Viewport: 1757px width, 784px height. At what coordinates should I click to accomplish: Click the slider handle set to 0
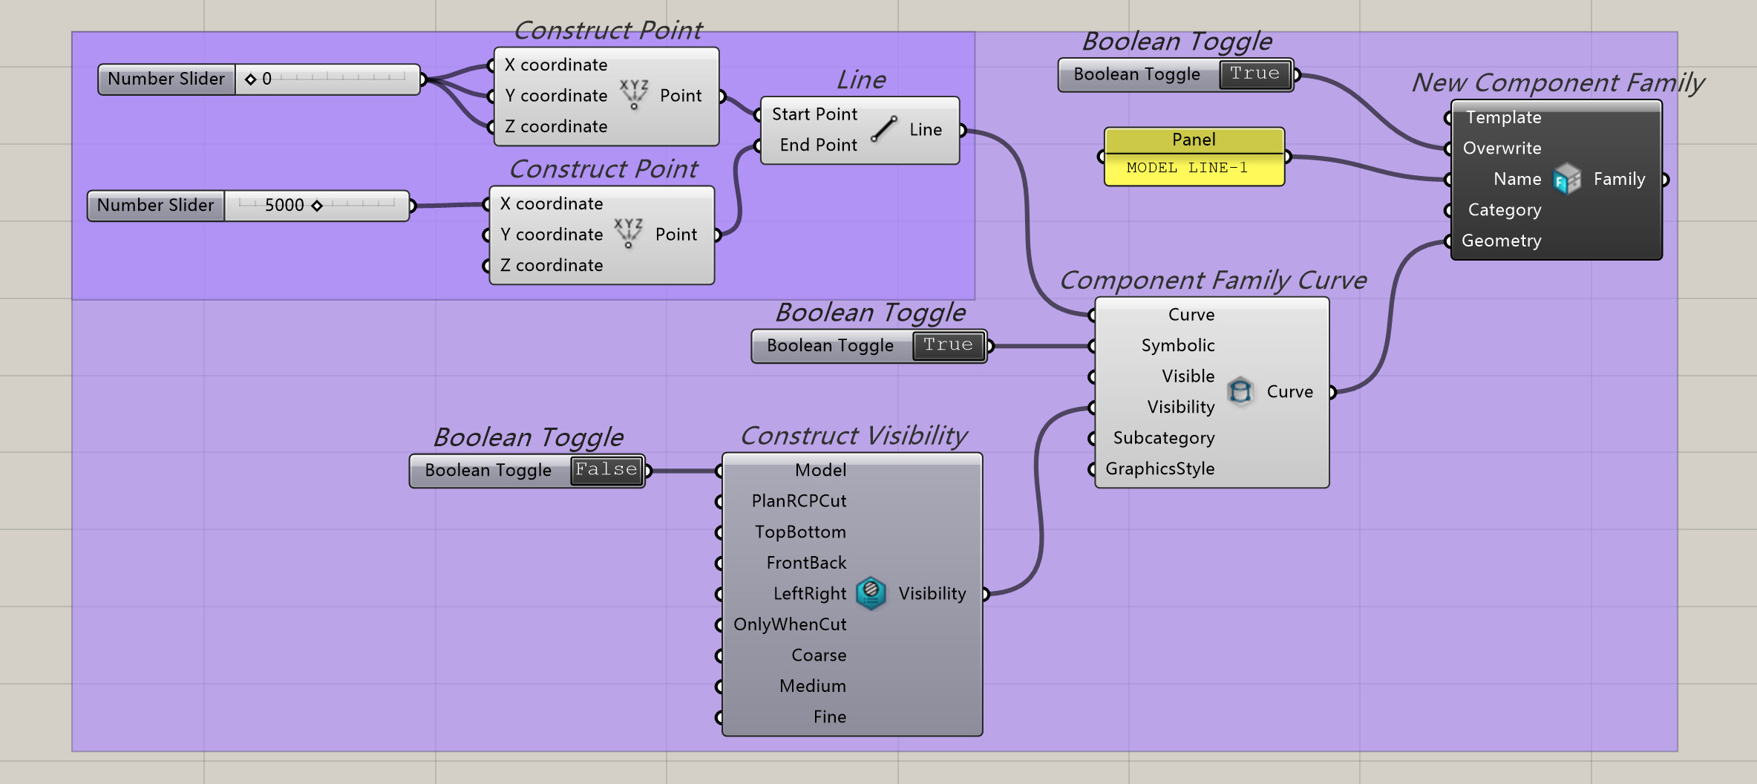pos(251,79)
